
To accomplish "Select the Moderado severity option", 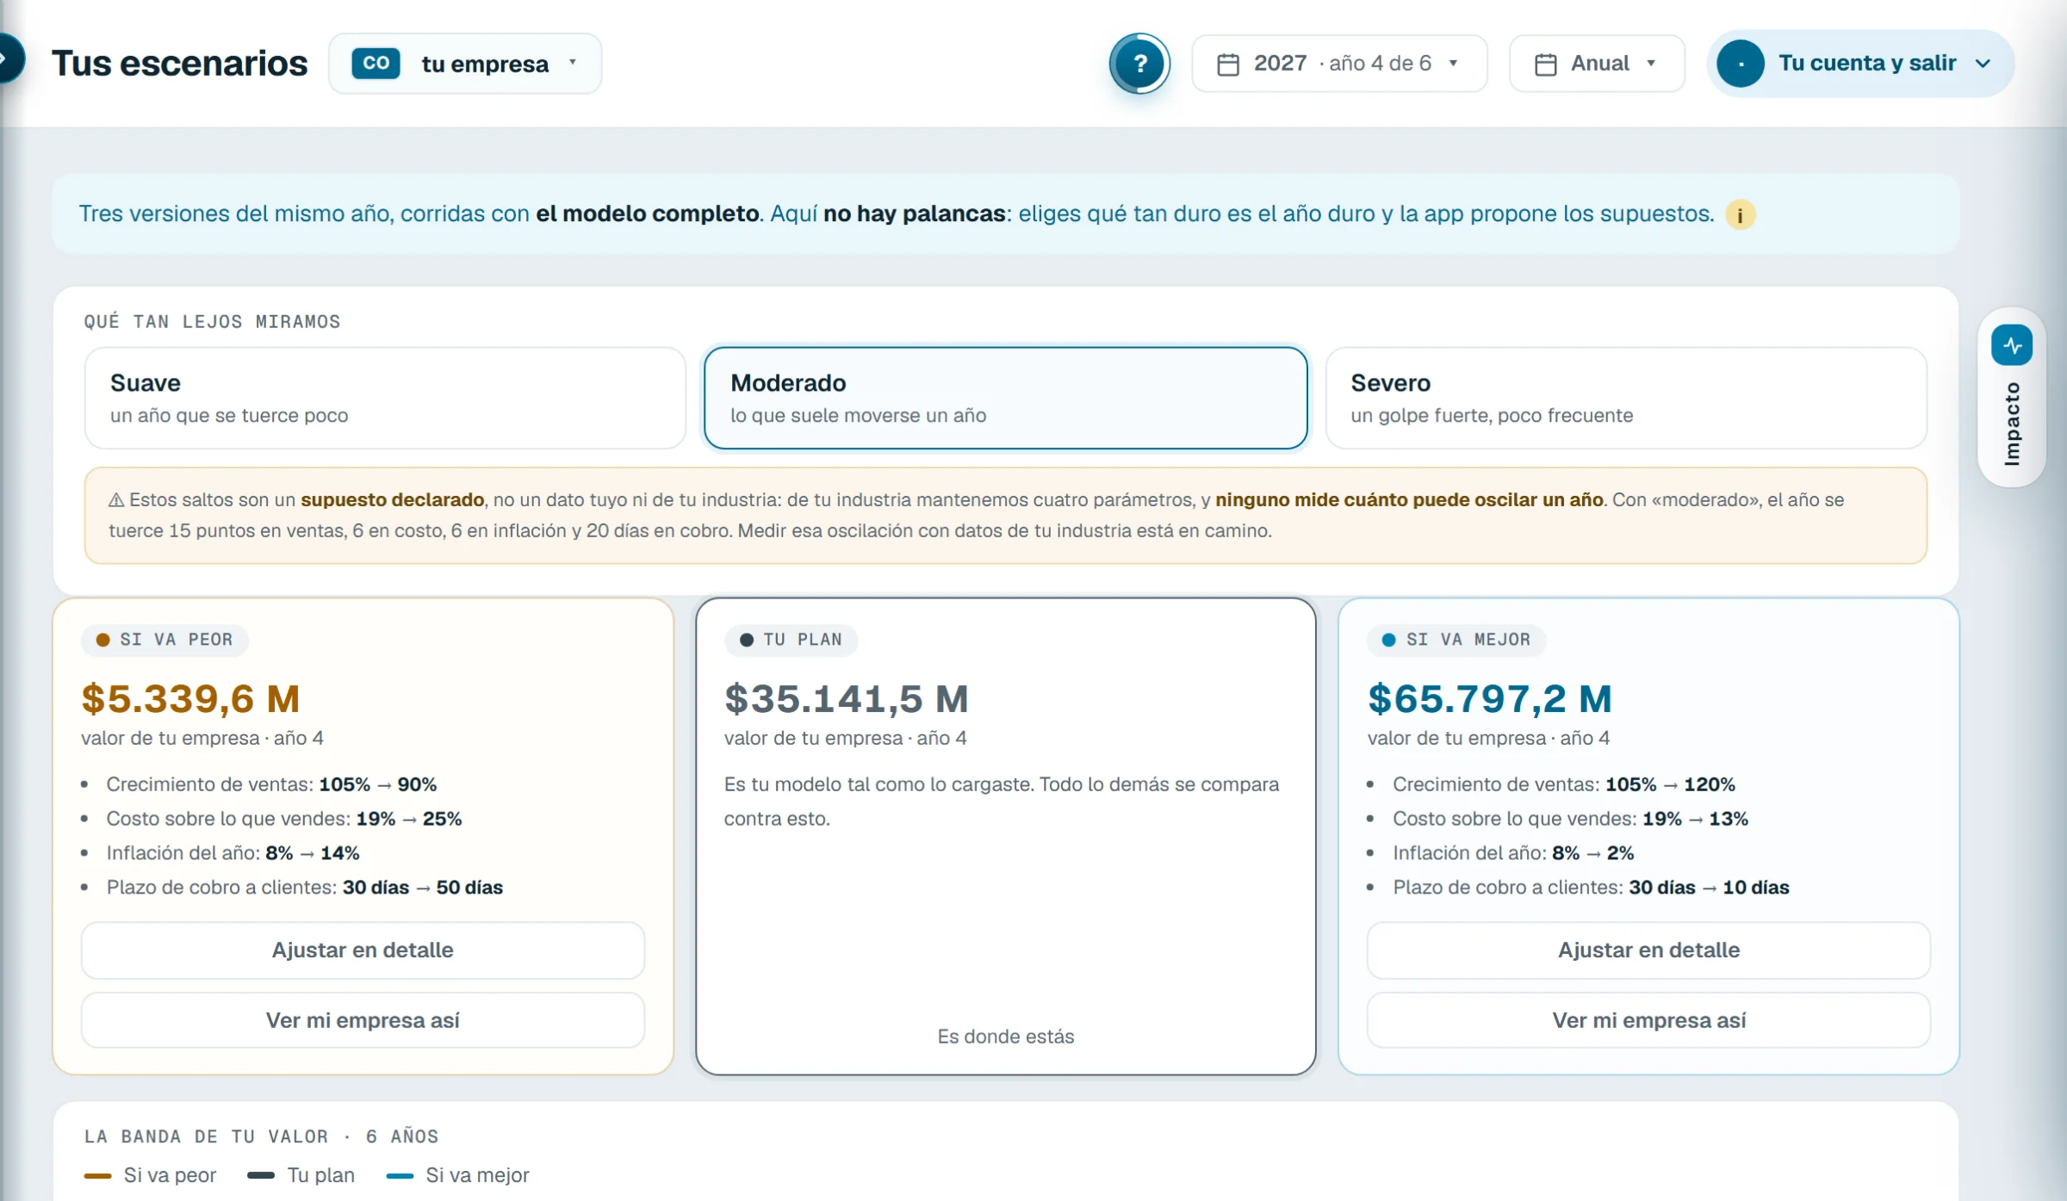I will point(1006,398).
